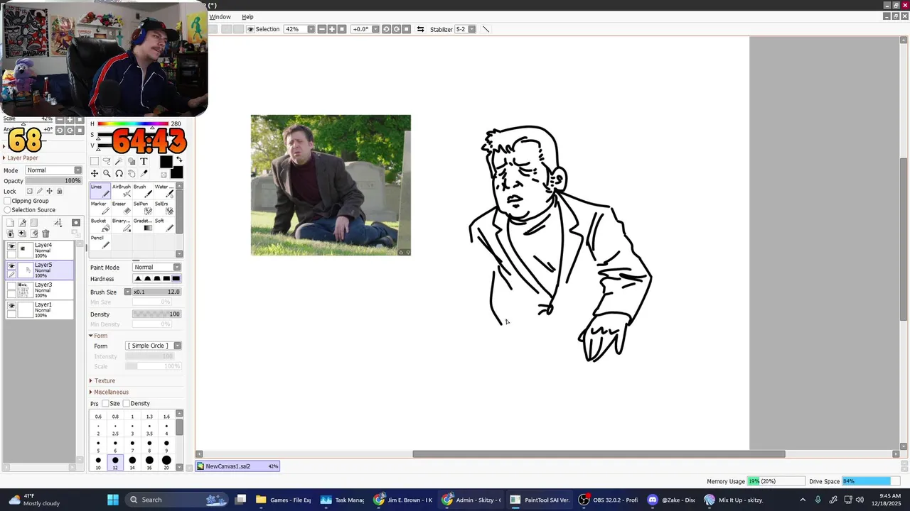This screenshot has height=511, width=910.
Task: Select the Brush tool
Action: [x=143, y=191]
